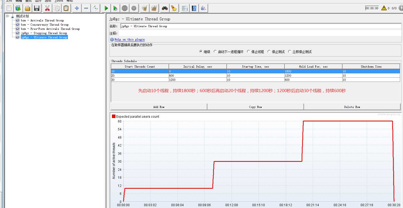Click the Copy Row button
This screenshot has width=403, height=208.
pyautogui.click(x=255, y=107)
